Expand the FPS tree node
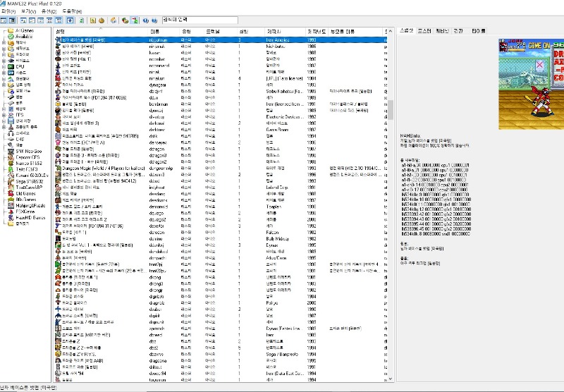Image resolution: width=564 pixels, height=392 pixels. (x=4, y=115)
